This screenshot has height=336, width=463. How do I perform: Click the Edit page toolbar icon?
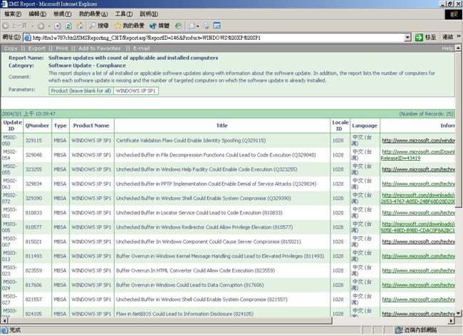click(x=217, y=26)
